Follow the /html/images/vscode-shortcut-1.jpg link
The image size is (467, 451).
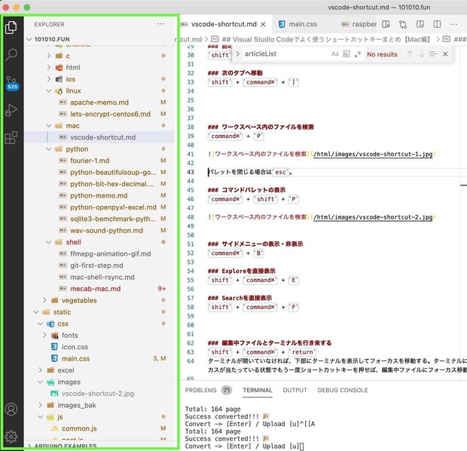(x=373, y=154)
